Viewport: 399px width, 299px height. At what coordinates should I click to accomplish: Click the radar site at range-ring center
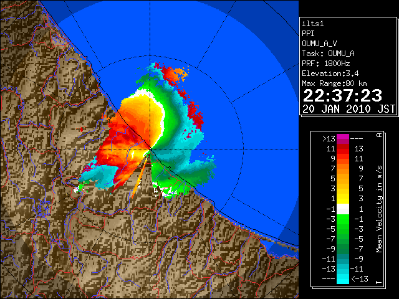150,149
